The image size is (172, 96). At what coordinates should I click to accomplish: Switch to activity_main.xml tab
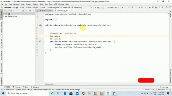(44, 11)
